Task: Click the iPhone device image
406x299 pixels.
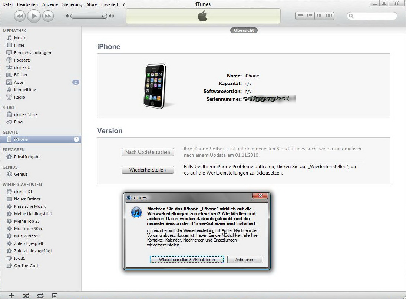Action: point(155,86)
